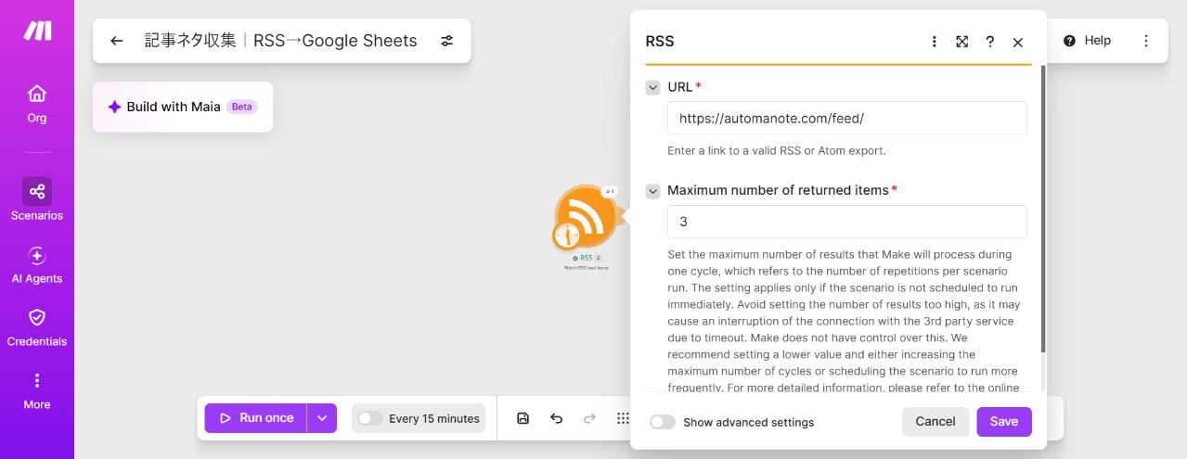Toggle the Every 15 minutes schedule

click(370, 418)
